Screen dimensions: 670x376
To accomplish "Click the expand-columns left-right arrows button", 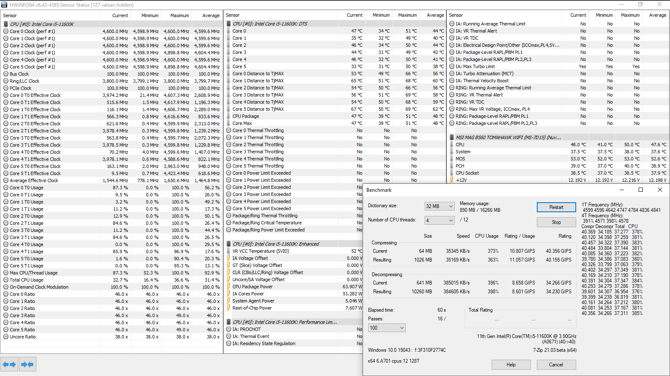I will pyautogui.click(x=9, y=364).
